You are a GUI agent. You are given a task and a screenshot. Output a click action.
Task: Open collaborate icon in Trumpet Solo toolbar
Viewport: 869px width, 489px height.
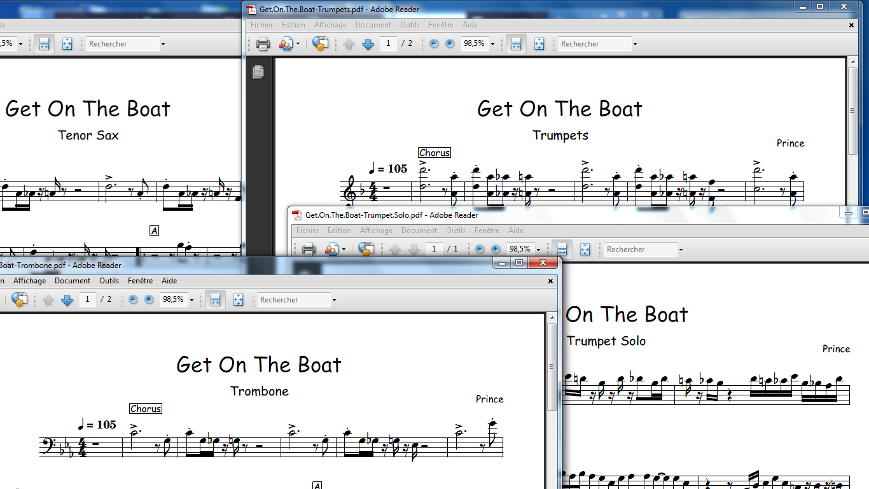[x=366, y=250]
